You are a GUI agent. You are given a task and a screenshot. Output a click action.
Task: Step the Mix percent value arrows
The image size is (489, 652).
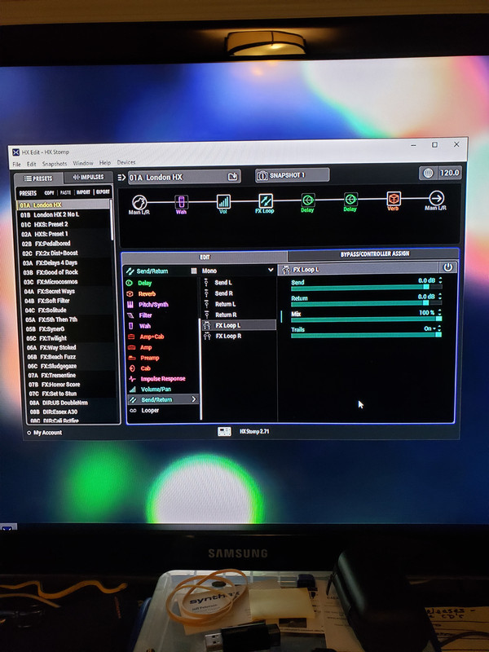439,312
